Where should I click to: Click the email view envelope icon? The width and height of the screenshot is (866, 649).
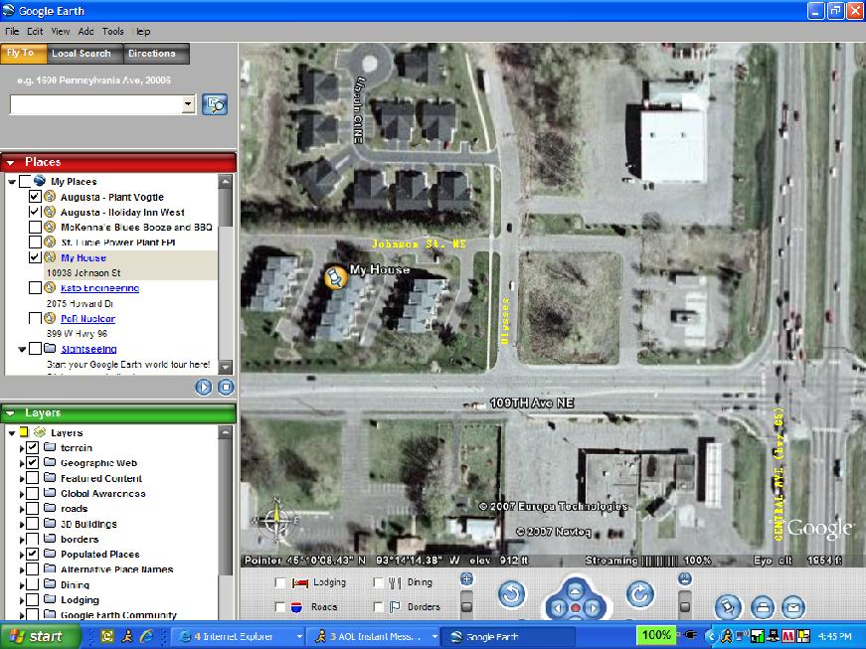(792, 606)
